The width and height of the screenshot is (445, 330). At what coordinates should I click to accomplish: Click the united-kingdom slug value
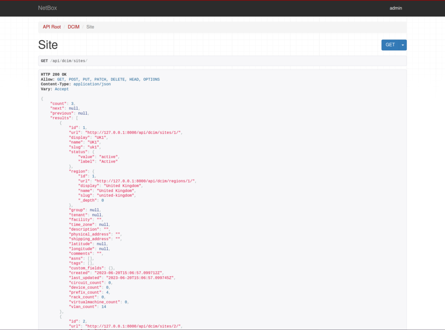[116, 195]
